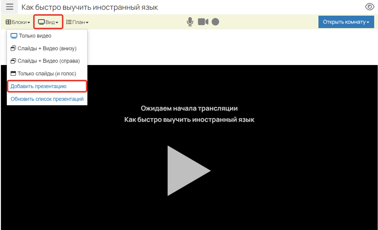
Task: Expand the Блоки dropdown
Action: coord(18,22)
